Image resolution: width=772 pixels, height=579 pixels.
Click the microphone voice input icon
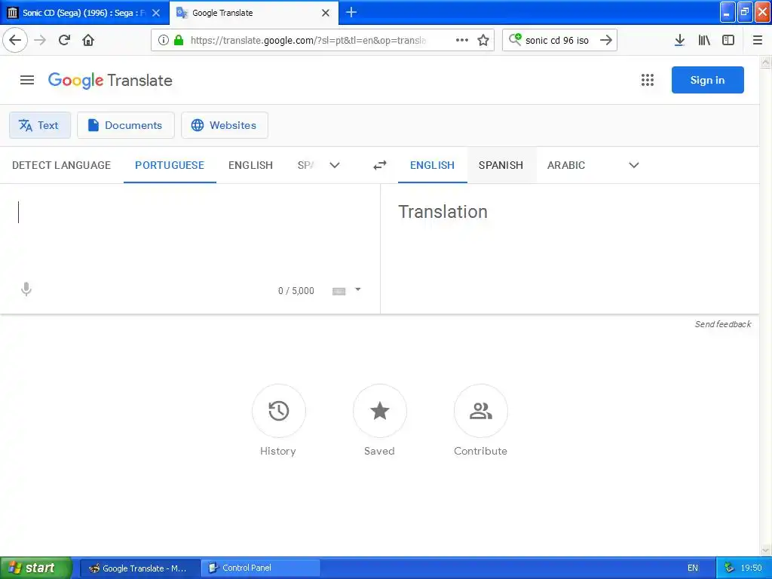(x=26, y=289)
